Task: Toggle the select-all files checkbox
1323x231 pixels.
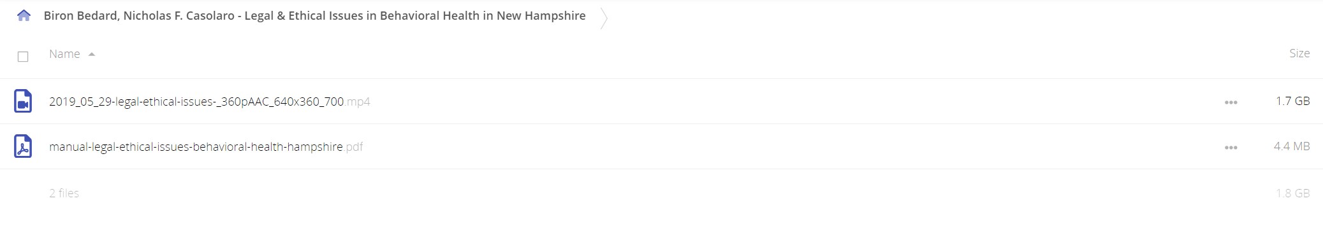Action: pyautogui.click(x=23, y=57)
